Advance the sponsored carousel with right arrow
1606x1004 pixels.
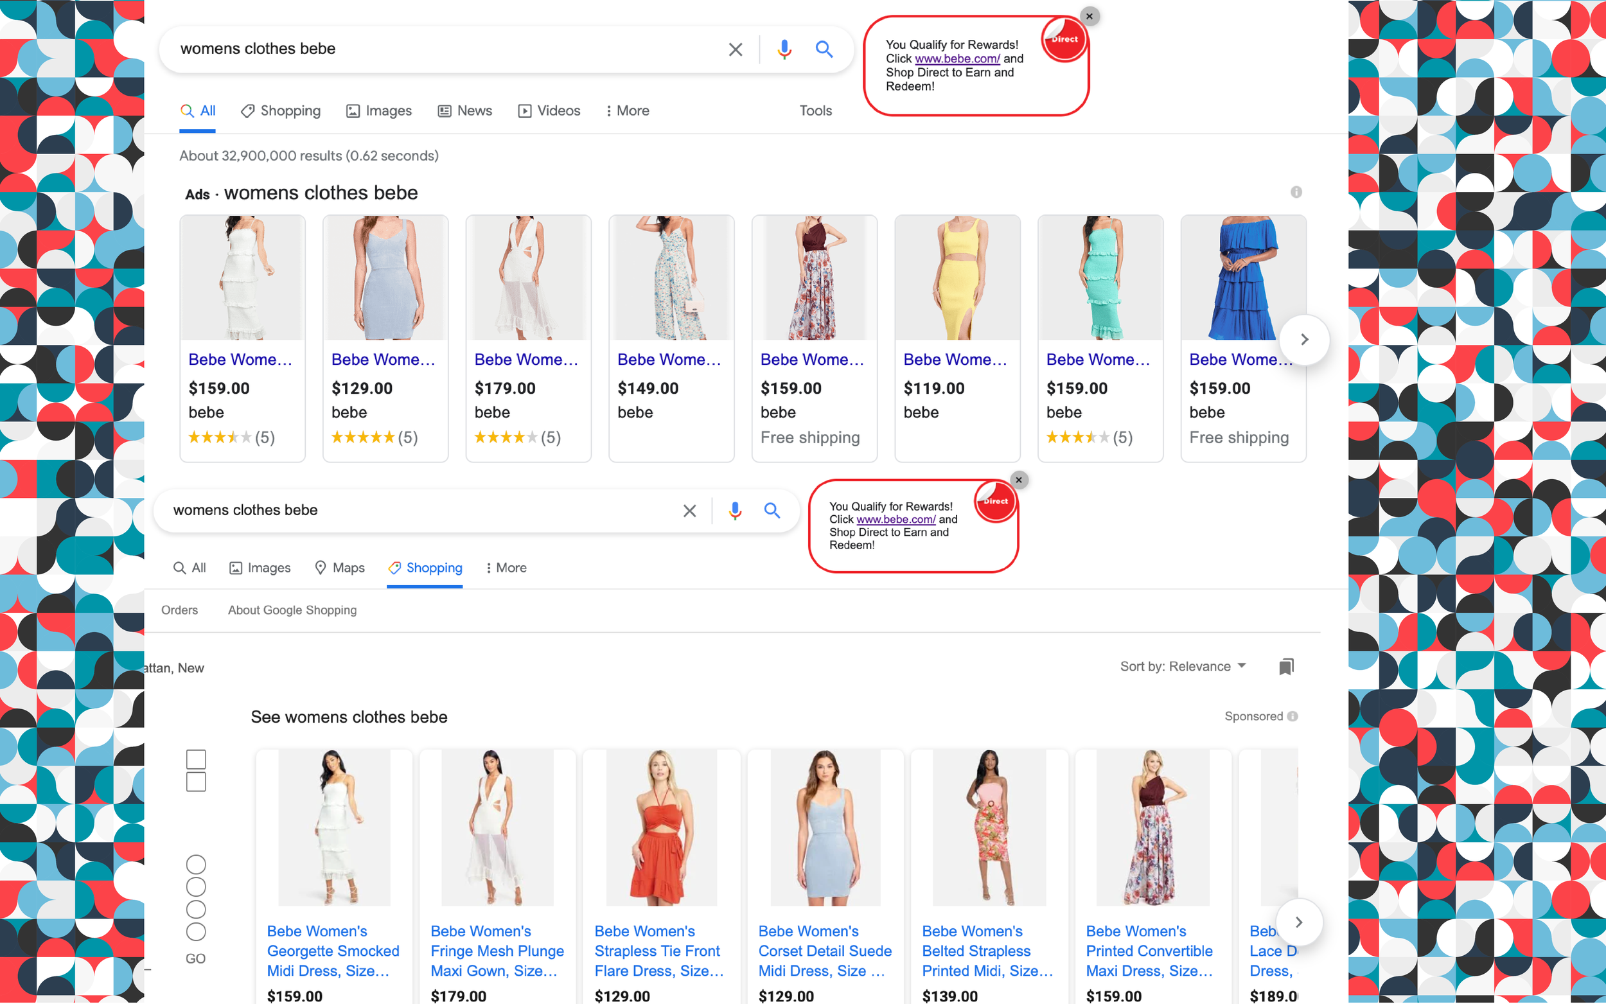point(1298,922)
